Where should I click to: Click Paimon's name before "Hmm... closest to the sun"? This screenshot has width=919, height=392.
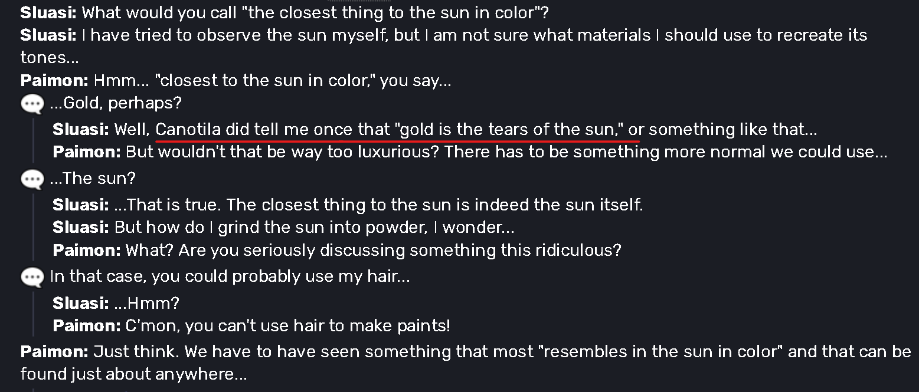pyautogui.click(x=54, y=80)
